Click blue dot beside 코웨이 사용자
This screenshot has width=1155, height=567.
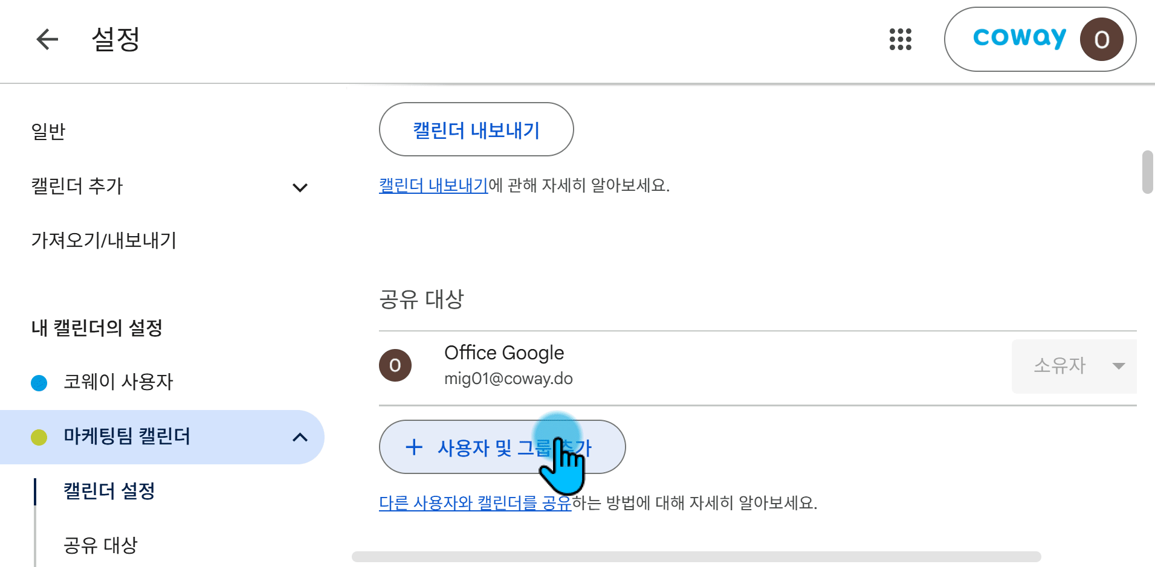[x=39, y=383]
